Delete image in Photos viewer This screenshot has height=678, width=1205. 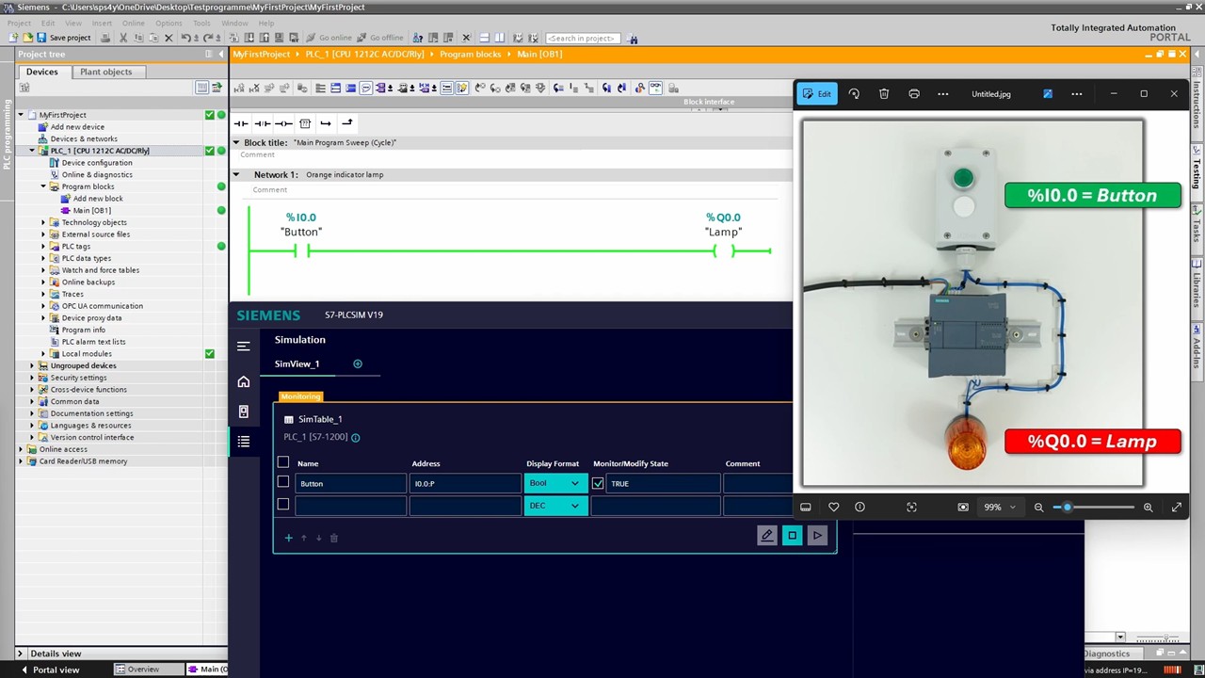click(884, 94)
